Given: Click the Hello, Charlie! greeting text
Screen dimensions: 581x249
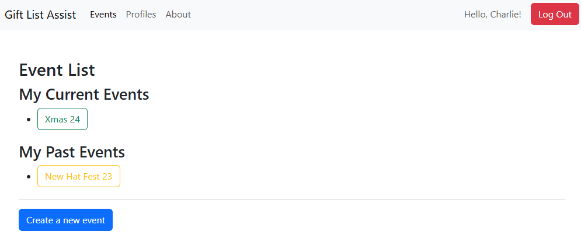Looking at the screenshot, I should tap(492, 15).
